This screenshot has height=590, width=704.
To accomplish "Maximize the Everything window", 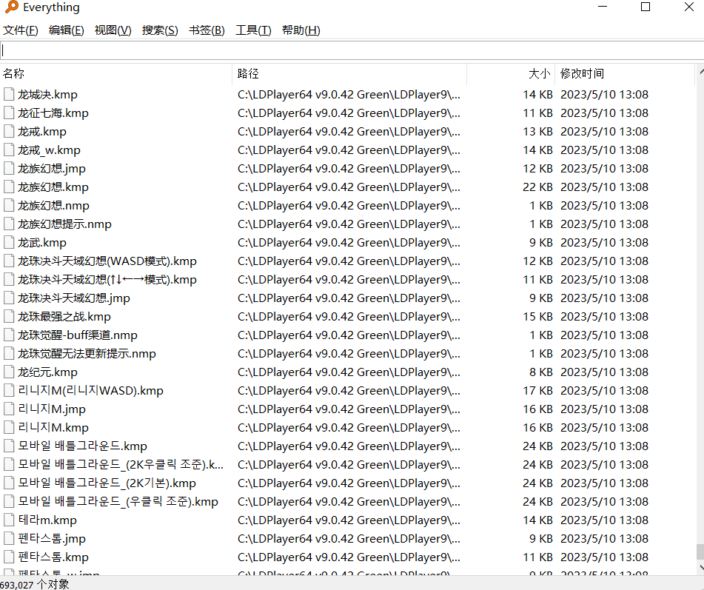I will 646,7.
